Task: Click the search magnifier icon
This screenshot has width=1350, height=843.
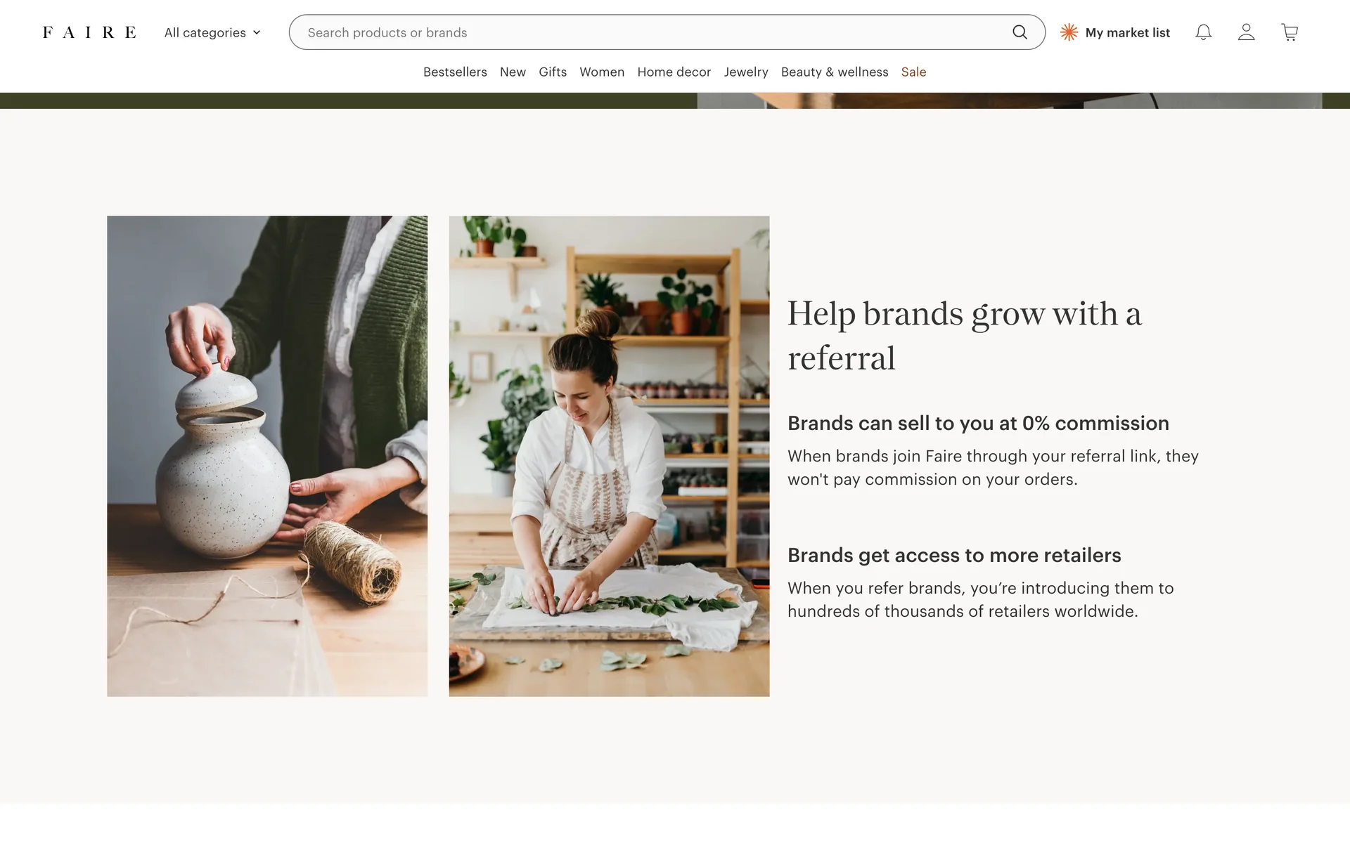Action: tap(1020, 32)
